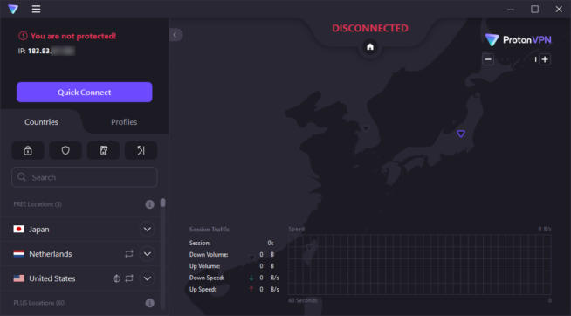Toggle the Port Forwarding icon

tap(141, 150)
